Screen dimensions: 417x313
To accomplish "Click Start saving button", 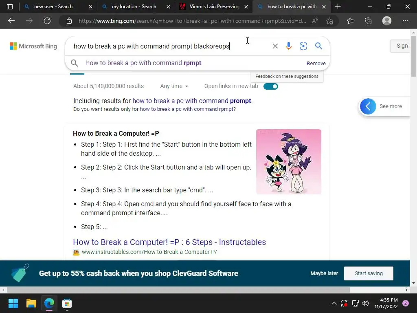I will [369, 273].
